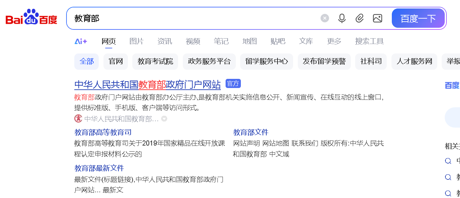The image size is (460, 198).
Task: Click the magnifier icon next to 中 suggestion
Action: tap(448, 161)
